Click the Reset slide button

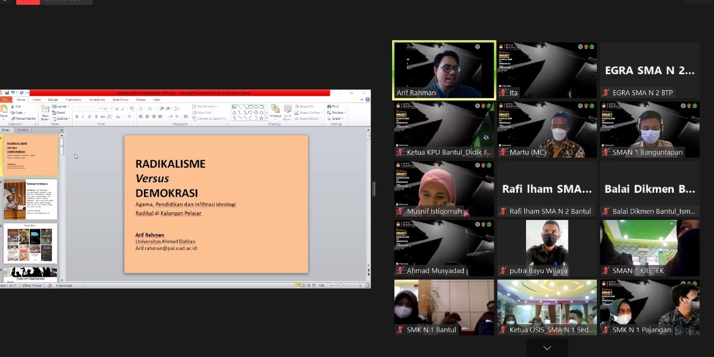click(x=60, y=113)
